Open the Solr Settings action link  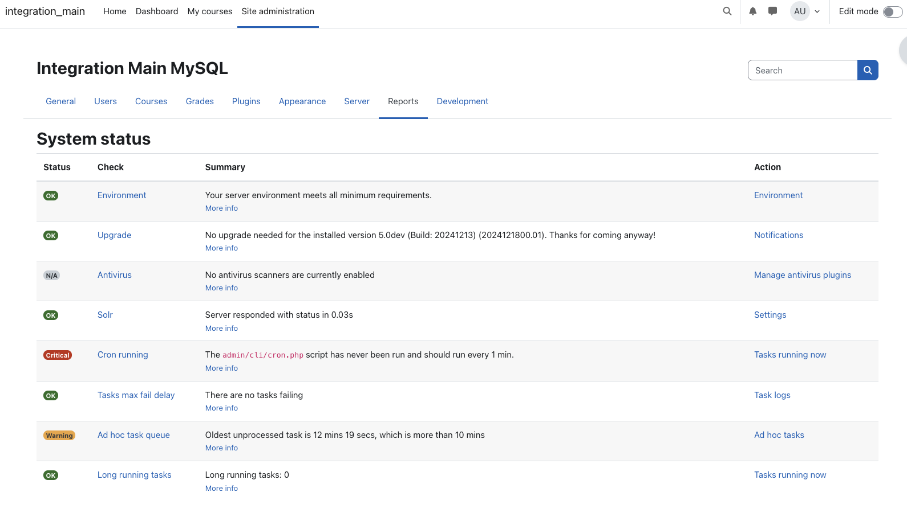770,315
